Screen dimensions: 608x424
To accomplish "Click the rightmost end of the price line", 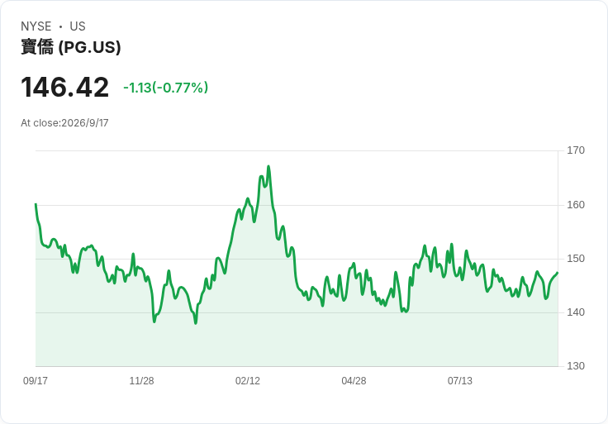I will coord(558,273).
